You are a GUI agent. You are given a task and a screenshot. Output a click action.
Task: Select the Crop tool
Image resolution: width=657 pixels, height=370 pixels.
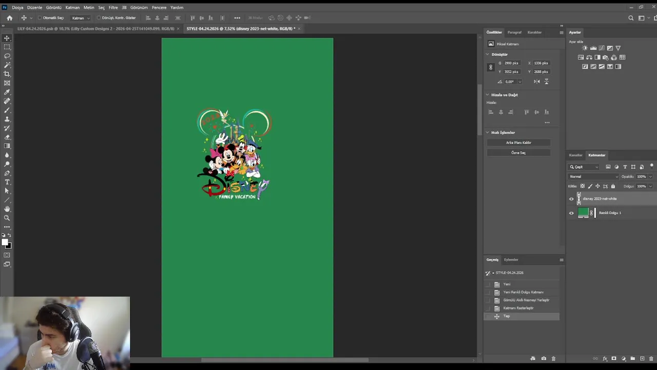pyautogui.click(x=7, y=74)
